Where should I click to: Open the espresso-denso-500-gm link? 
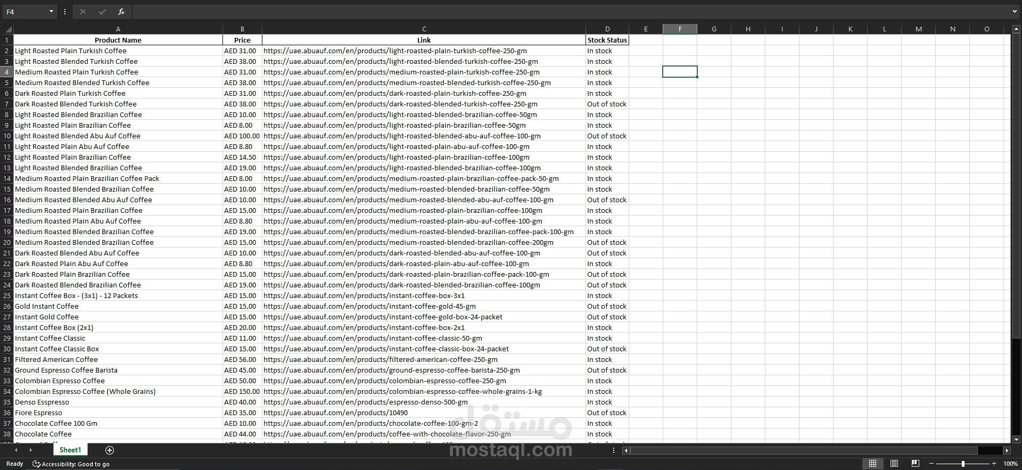click(366, 402)
